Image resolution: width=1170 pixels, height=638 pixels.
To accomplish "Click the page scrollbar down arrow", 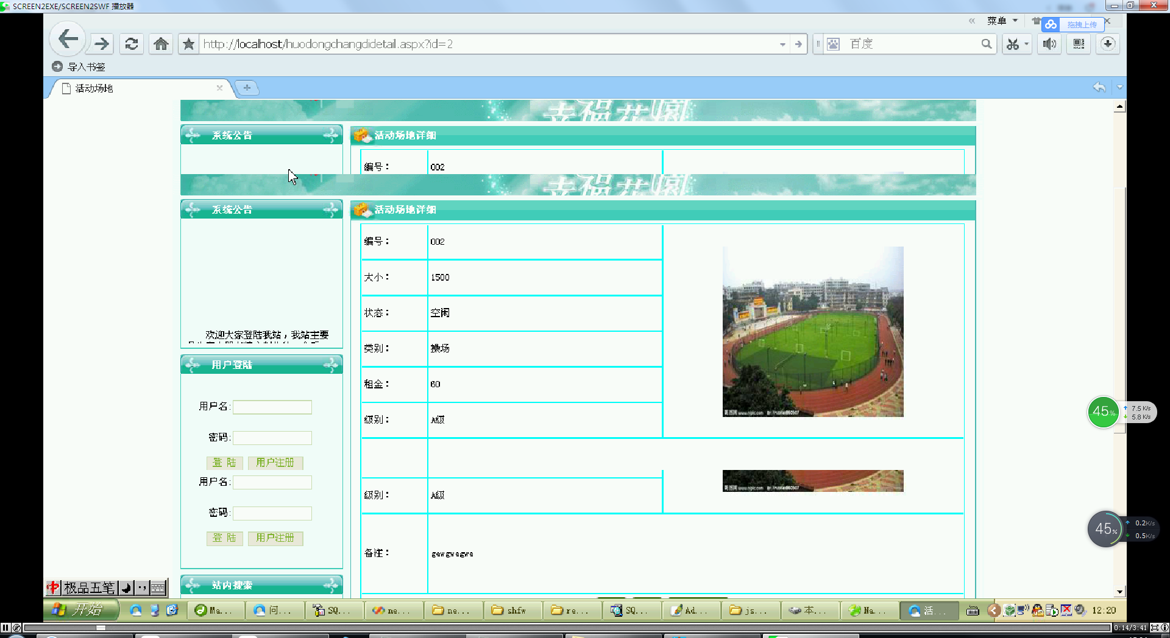I will pyautogui.click(x=1119, y=591).
